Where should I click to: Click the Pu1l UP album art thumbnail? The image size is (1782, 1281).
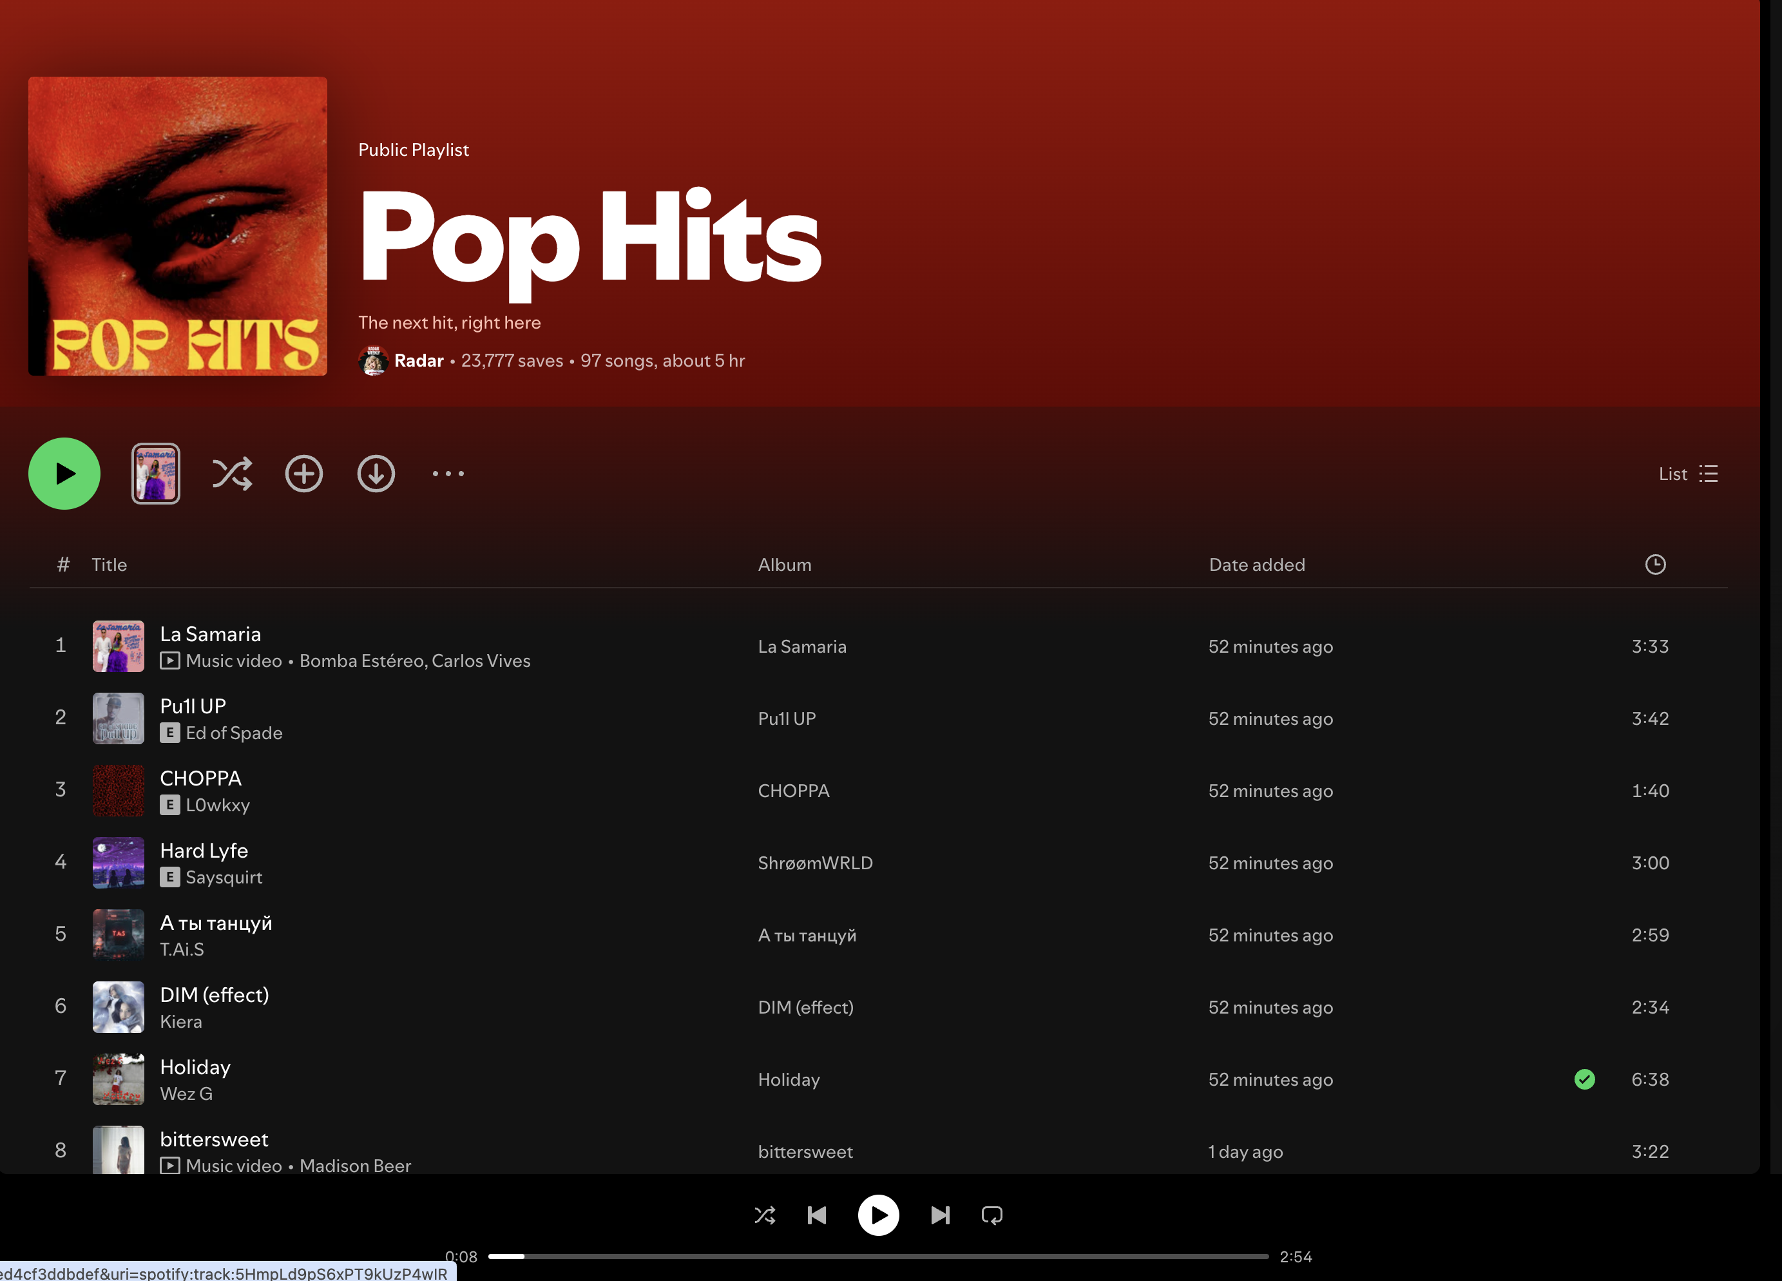click(x=119, y=718)
